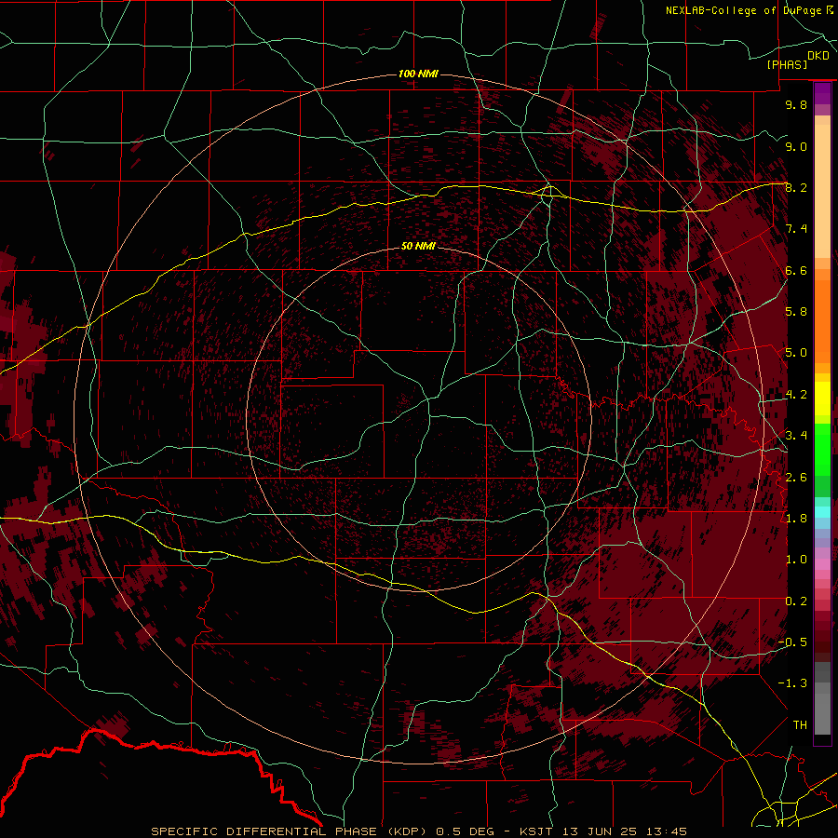
Task: Click the 2.6 scale value
Action: tap(796, 478)
